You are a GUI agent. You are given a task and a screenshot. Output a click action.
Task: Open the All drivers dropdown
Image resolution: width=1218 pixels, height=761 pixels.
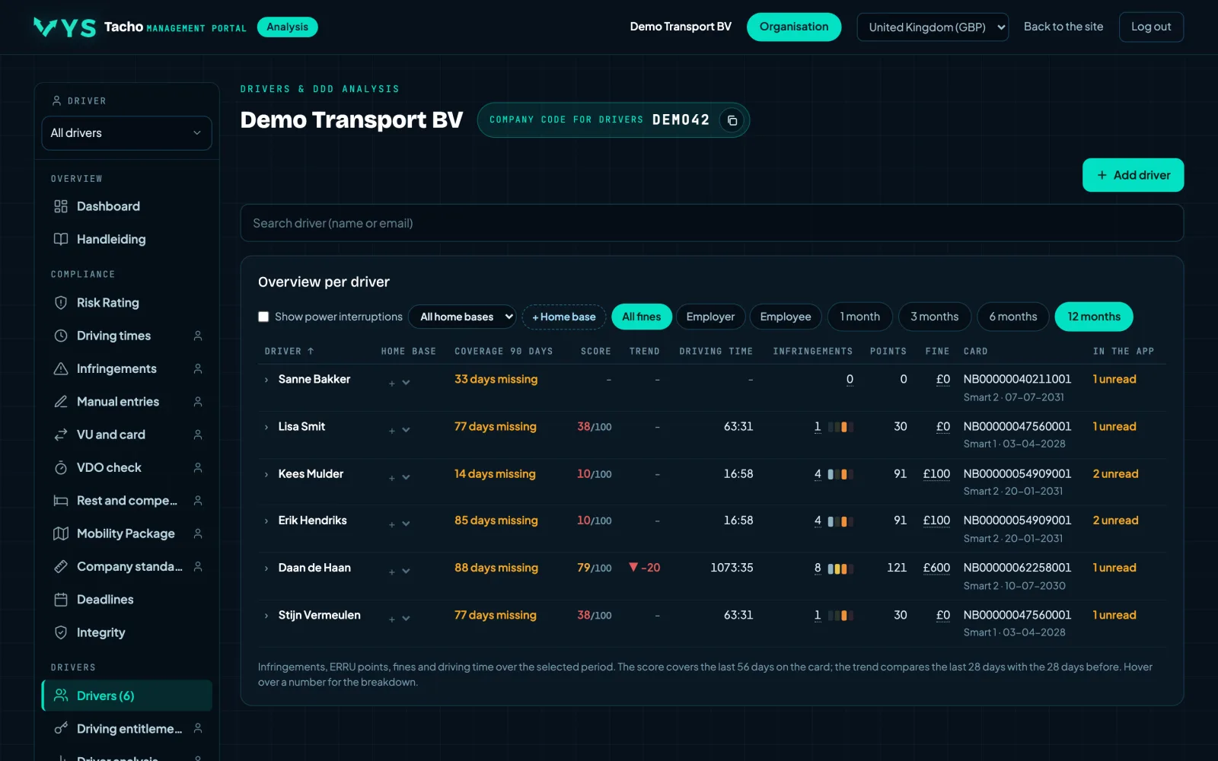click(126, 133)
